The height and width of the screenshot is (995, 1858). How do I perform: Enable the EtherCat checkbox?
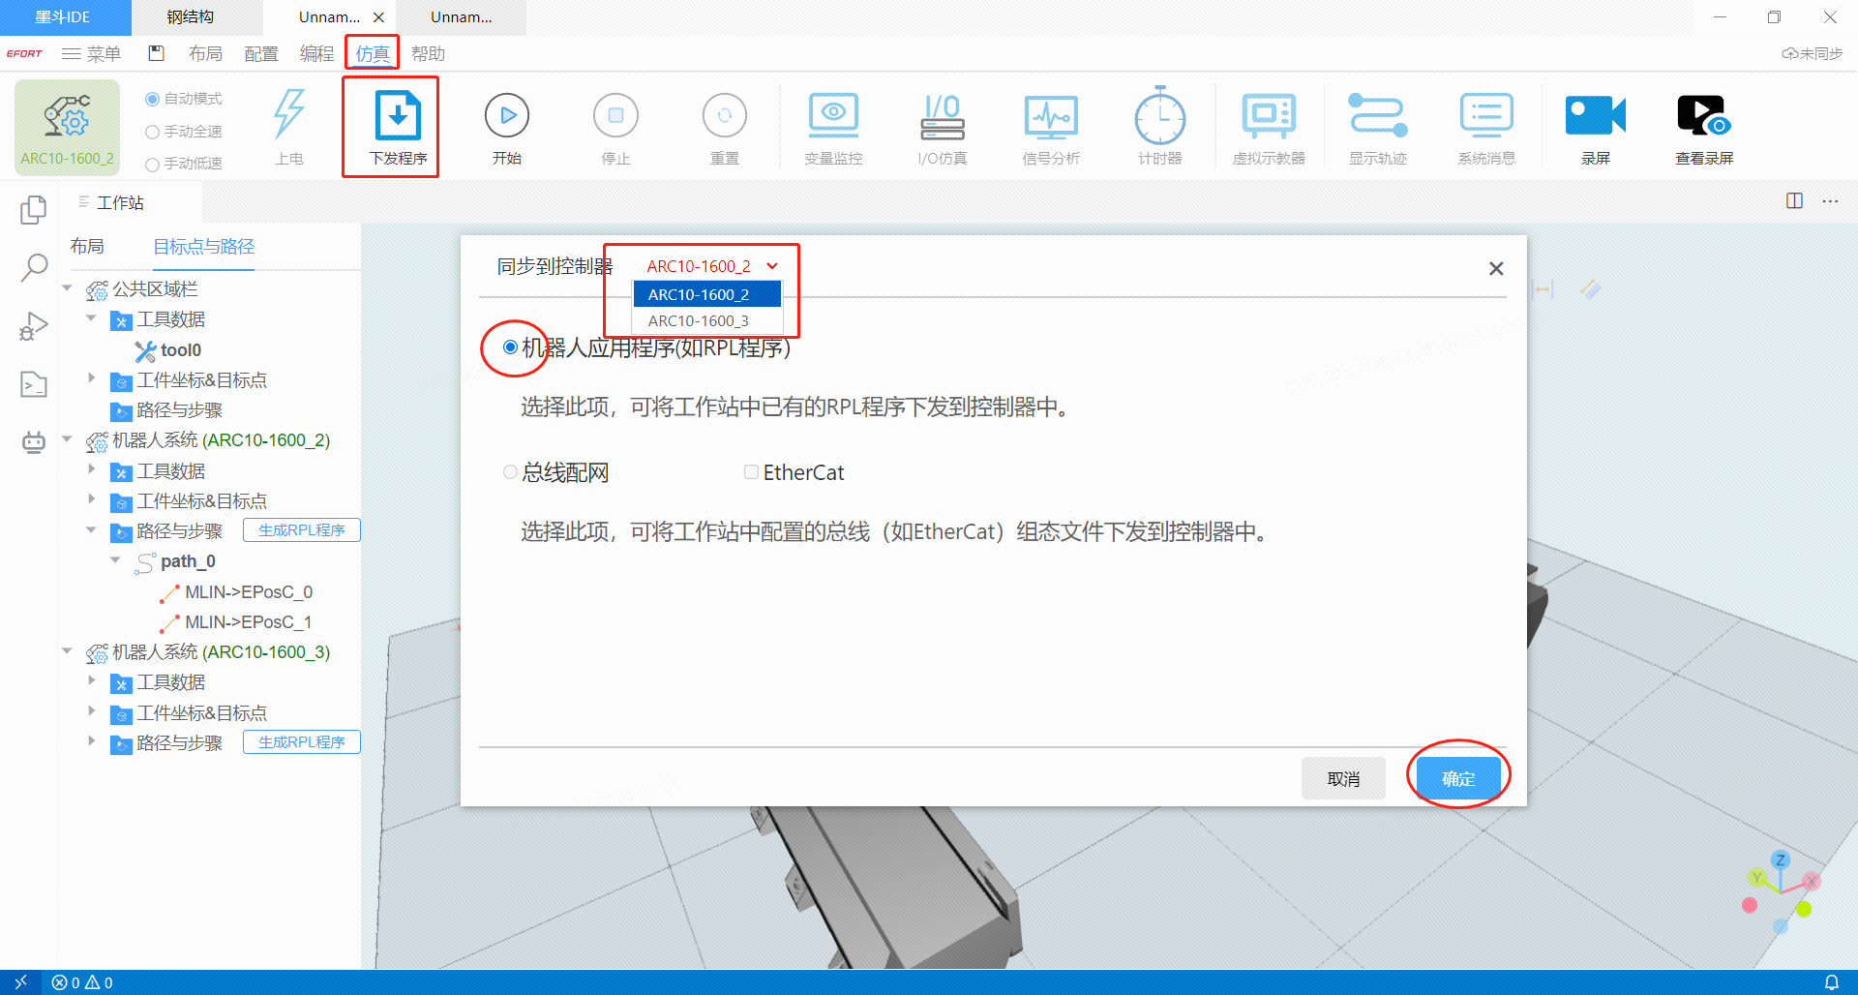(751, 472)
